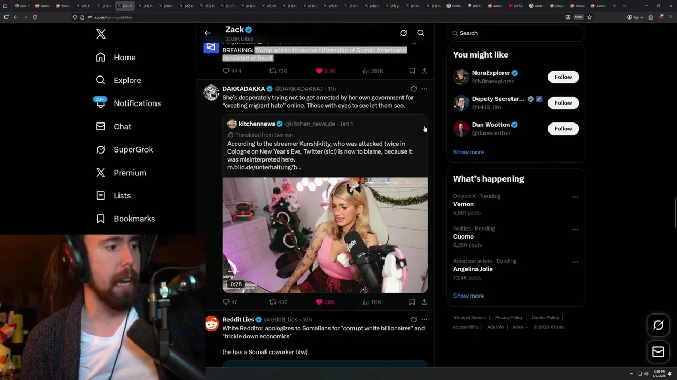Click into the Search field
This screenshot has height=380, width=677.
(516, 33)
